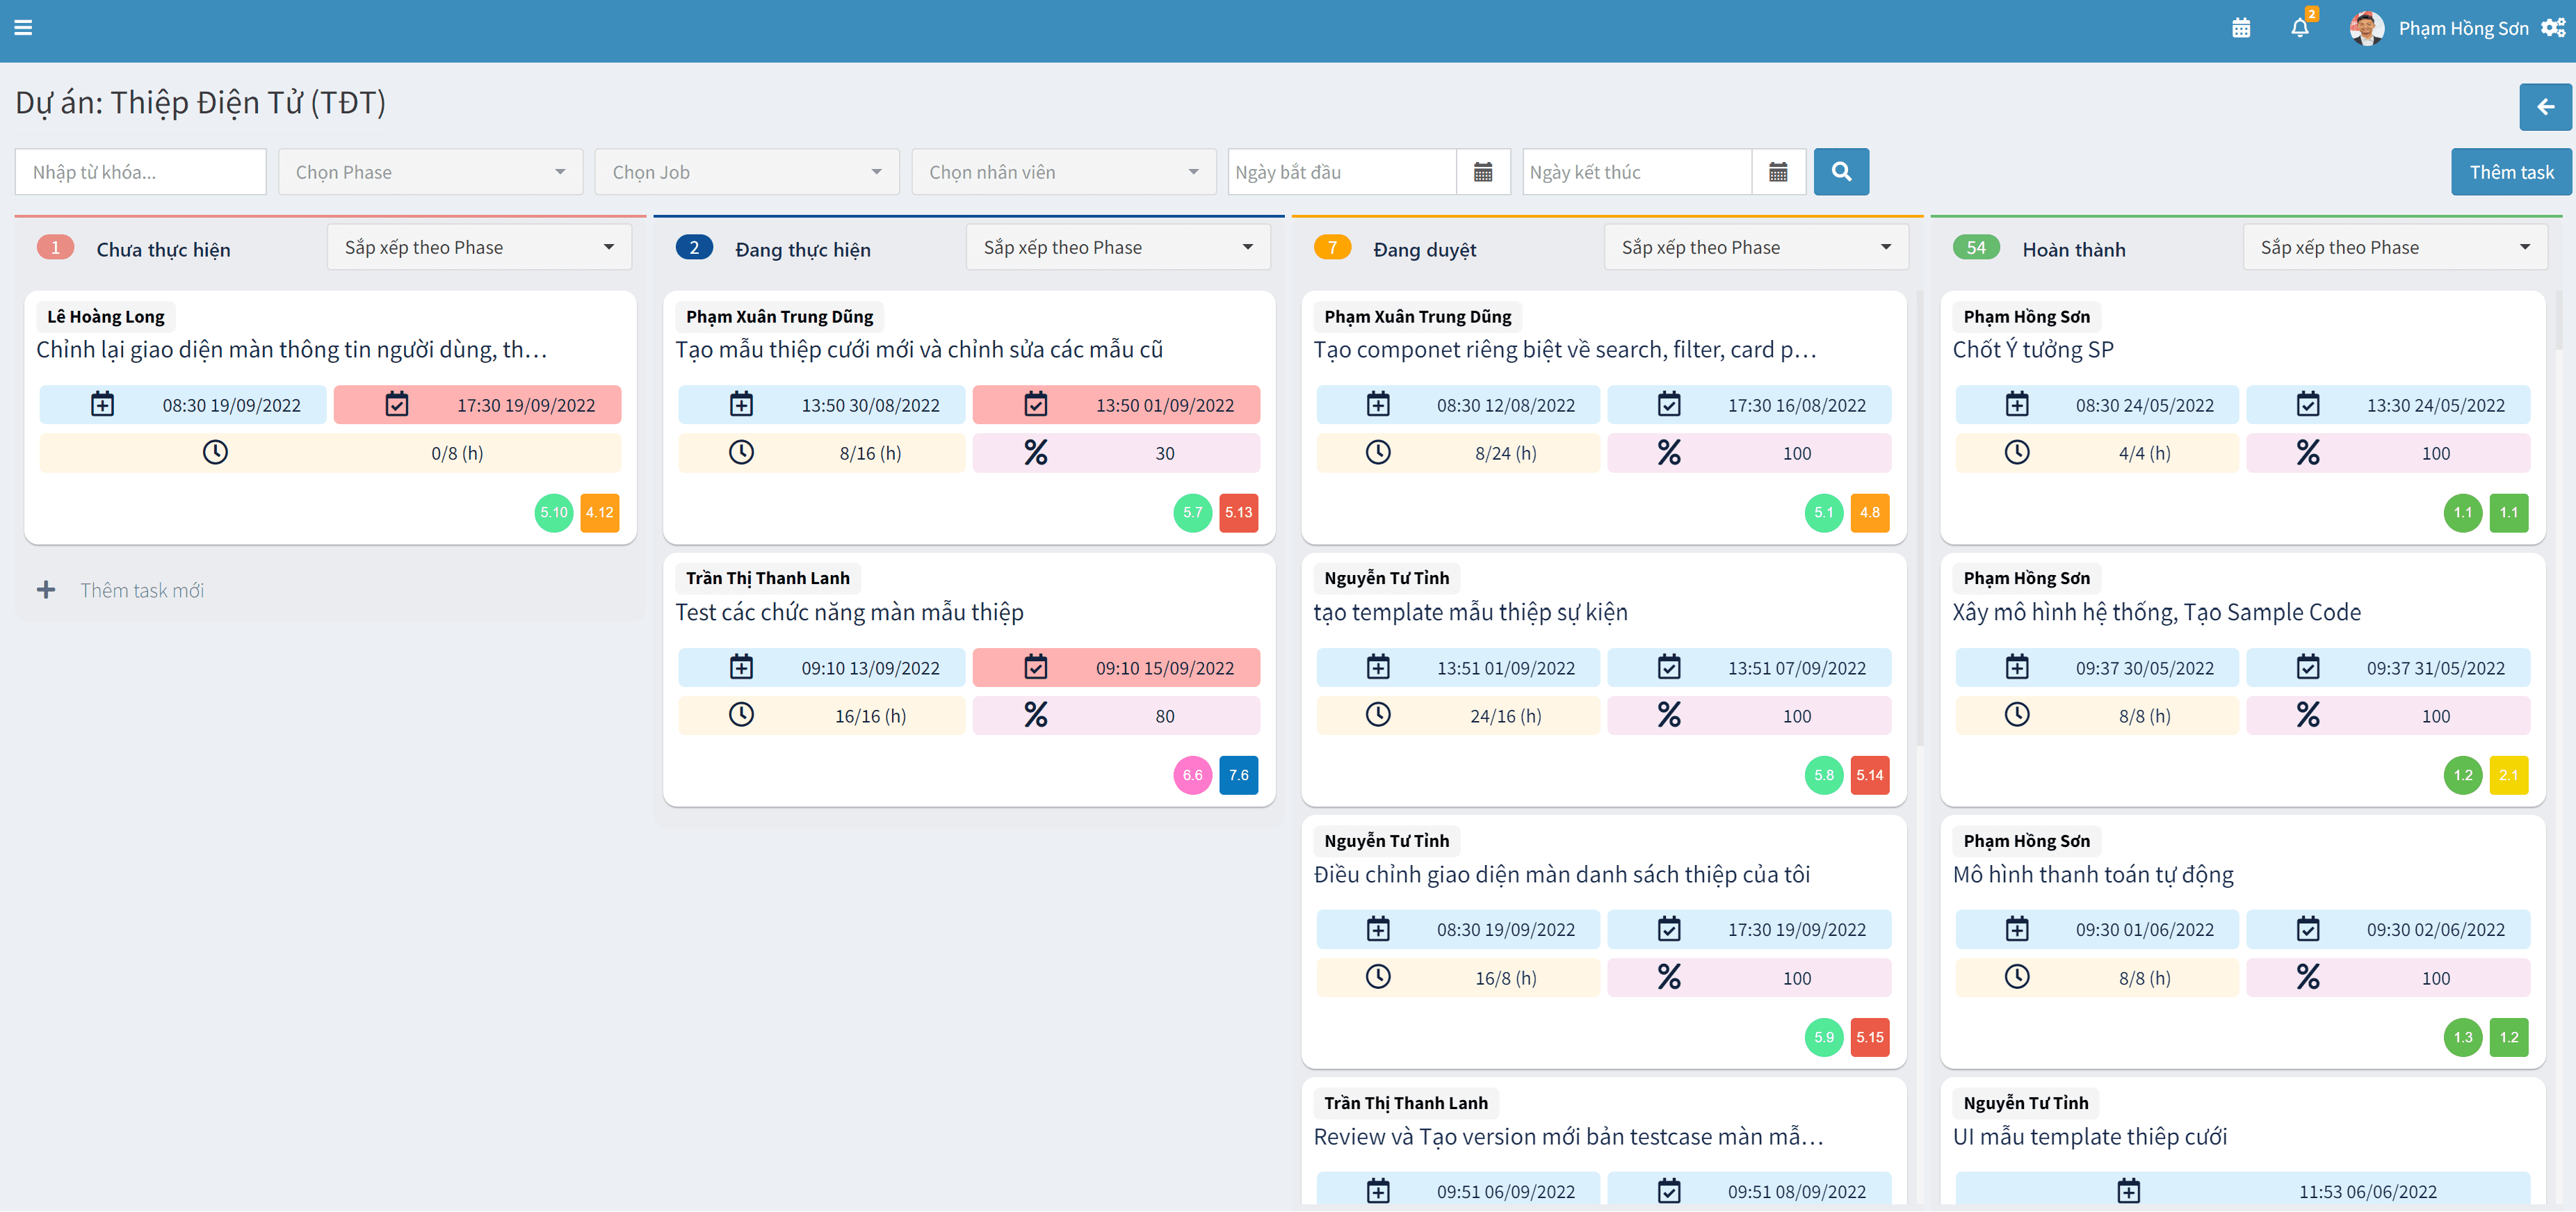This screenshot has width=2576, height=1212.
Task: Click the Ngày bắt đầu date field
Action: 1342,172
